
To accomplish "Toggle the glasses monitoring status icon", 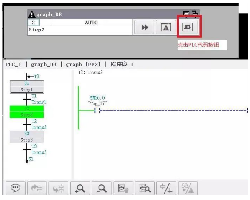I will pyautogui.click(x=188, y=188).
